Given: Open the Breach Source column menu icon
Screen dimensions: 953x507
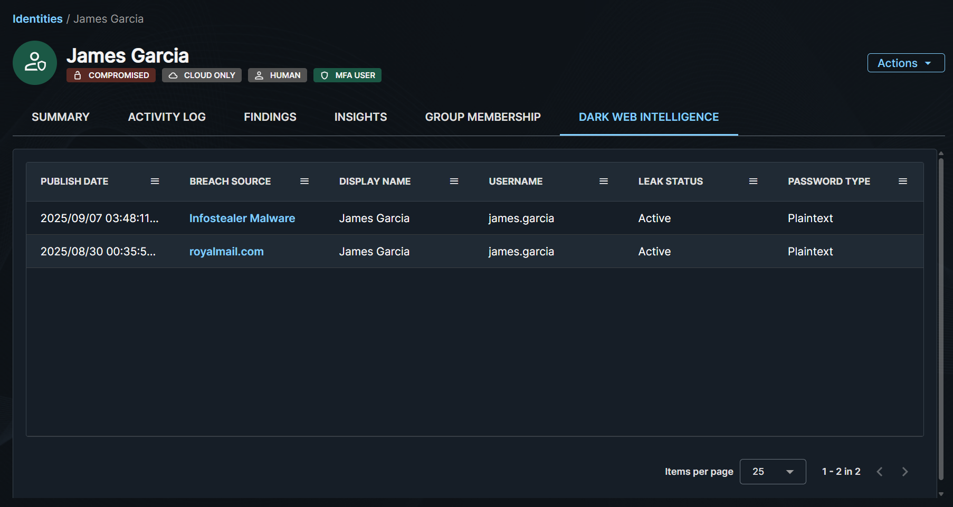Looking at the screenshot, I should (x=304, y=181).
